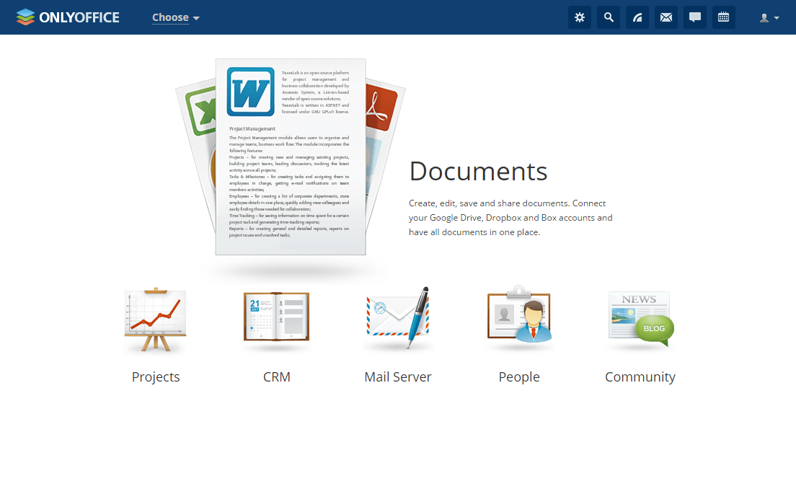Open the Community news and blog icon
796x489 pixels.
pos(641,319)
